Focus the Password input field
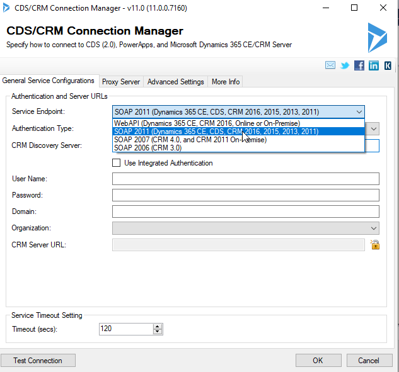399x372 pixels. pyautogui.click(x=246, y=195)
